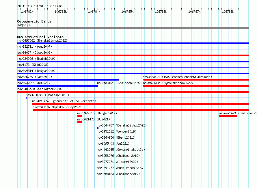Open the nsv5544787 (ByrskaBishop2022) label
The width and height of the screenshot is (257, 188).
[x=122, y=125]
